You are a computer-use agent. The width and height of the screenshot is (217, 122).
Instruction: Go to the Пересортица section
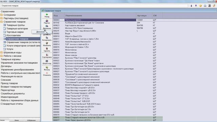pos(8,90)
